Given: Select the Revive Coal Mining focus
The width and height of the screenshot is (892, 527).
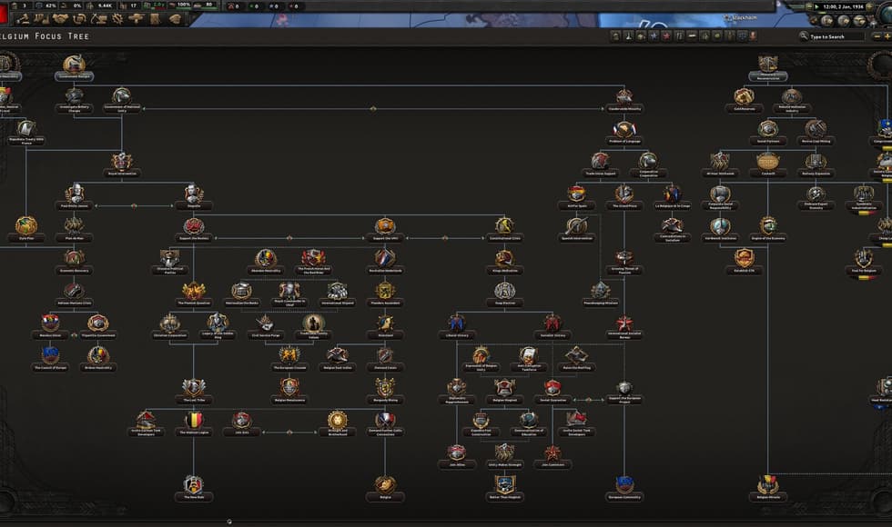Looking at the screenshot, I should (x=816, y=133).
